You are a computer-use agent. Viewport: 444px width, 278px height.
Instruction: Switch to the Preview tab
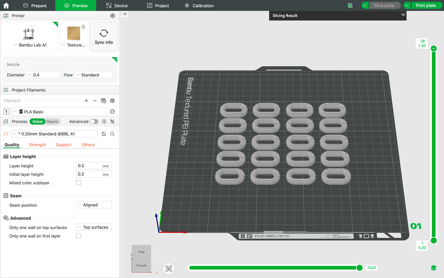click(x=76, y=6)
